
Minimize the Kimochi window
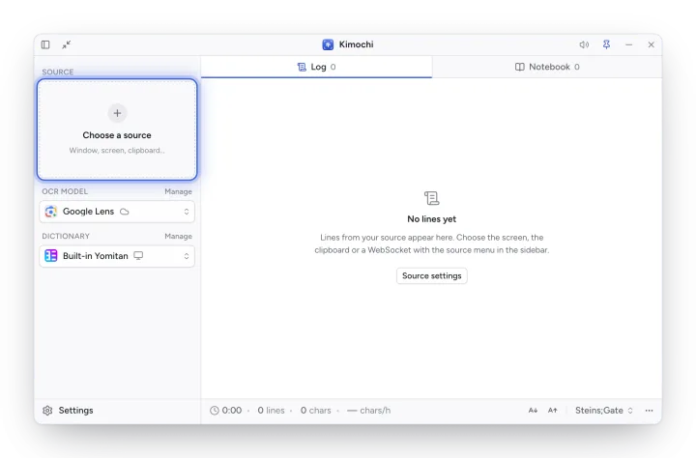pyautogui.click(x=628, y=44)
